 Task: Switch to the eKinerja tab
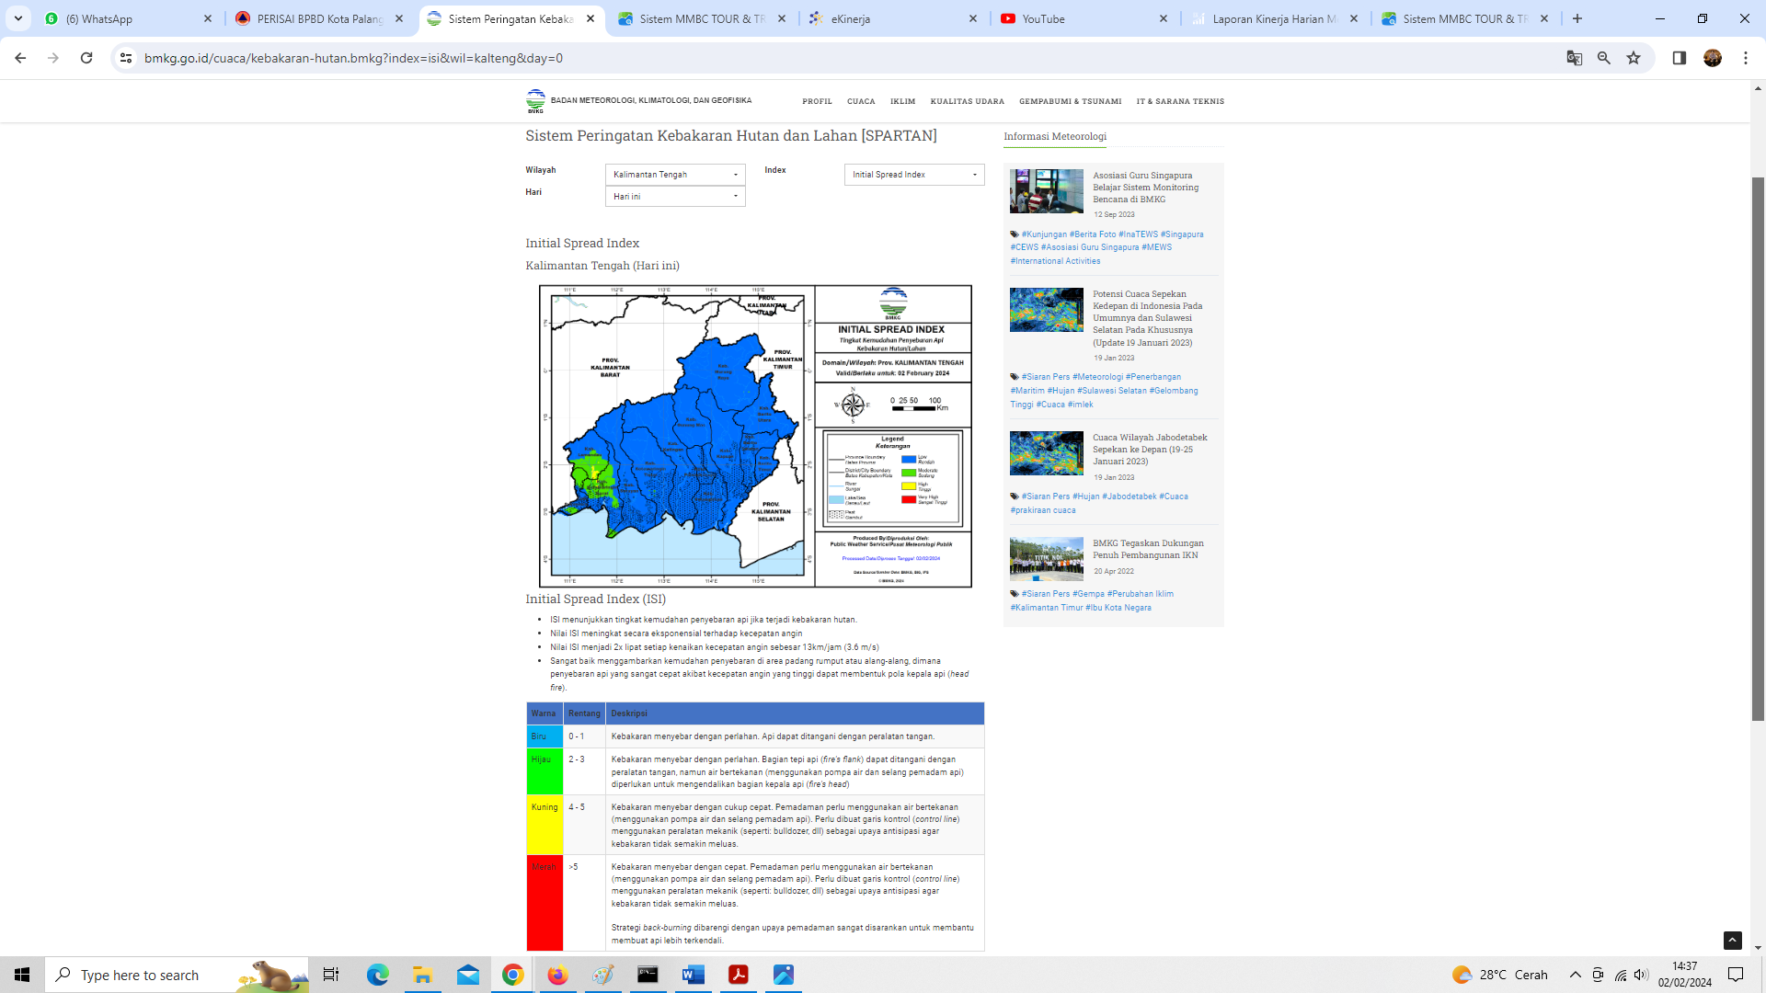pyautogui.click(x=892, y=18)
